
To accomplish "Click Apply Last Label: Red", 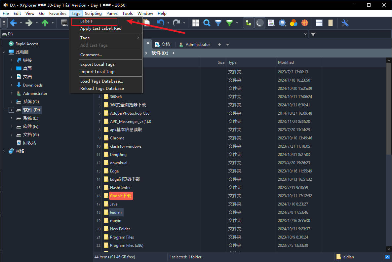I will click(101, 28).
